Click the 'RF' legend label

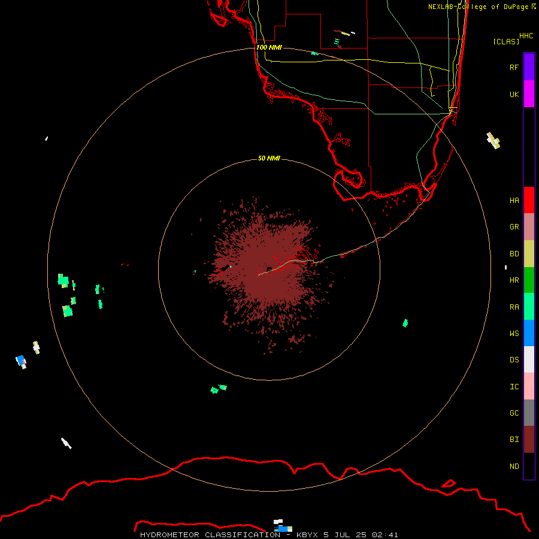[514, 67]
